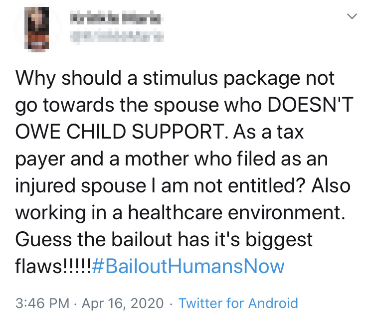Click the words 'injured spouse' in the tweet body
This screenshot has width=374, height=314.
click(81, 186)
